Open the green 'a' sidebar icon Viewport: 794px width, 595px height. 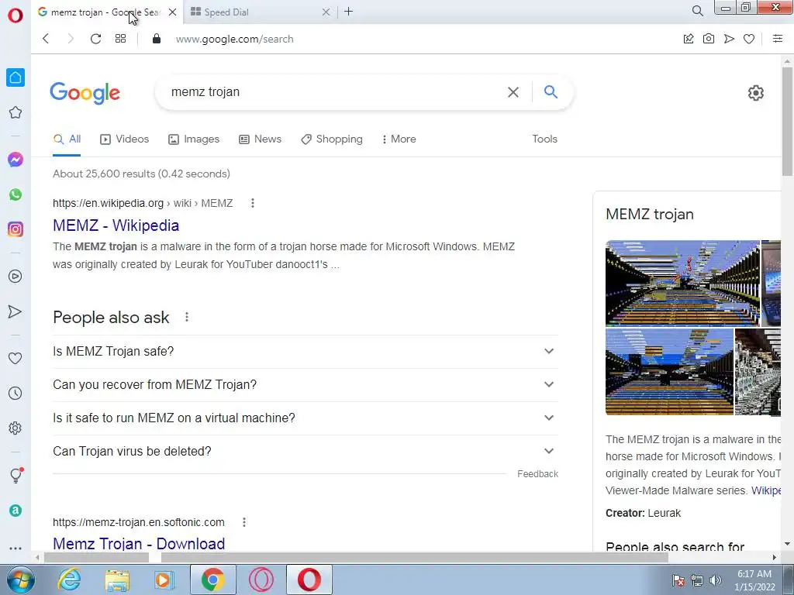[16, 511]
